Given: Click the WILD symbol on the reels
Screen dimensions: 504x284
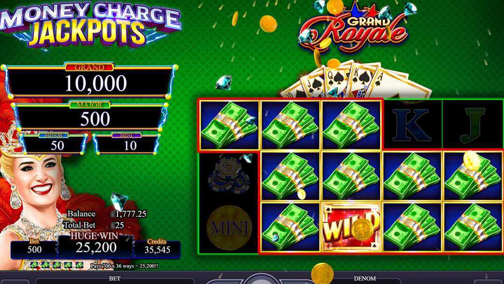Looking at the screenshot, I should (352, 227).
